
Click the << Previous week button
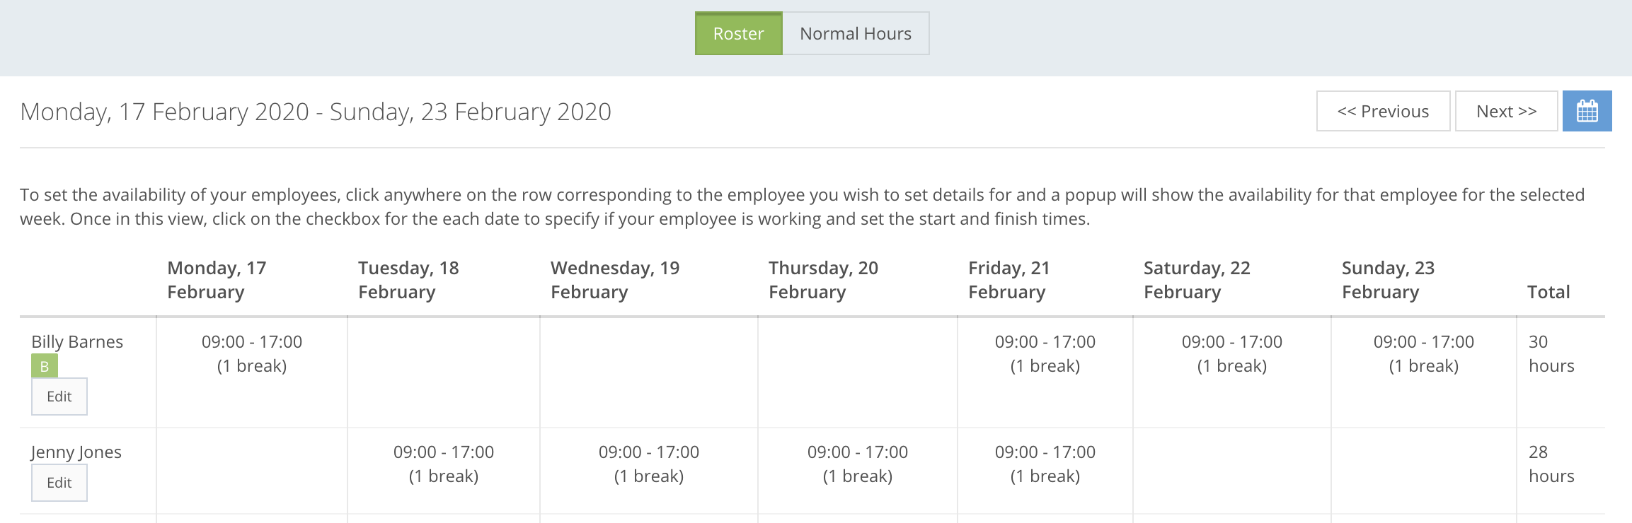point(1382,111)
